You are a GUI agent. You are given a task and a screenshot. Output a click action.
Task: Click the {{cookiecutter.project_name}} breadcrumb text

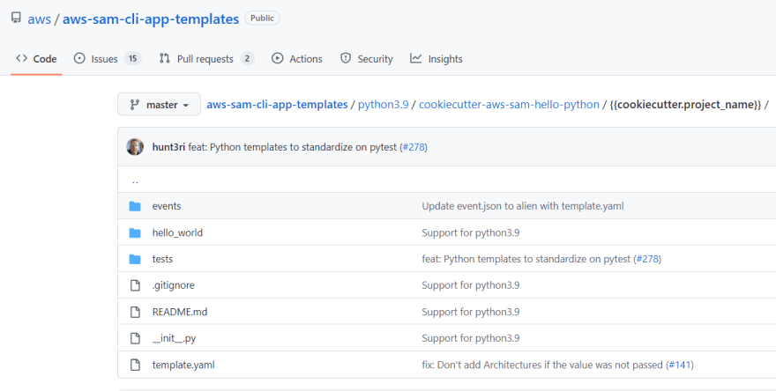pos(685,105)
